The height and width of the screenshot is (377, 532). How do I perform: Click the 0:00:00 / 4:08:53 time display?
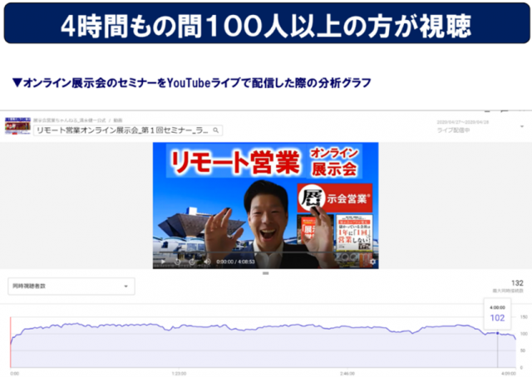[x=235, y=262]
